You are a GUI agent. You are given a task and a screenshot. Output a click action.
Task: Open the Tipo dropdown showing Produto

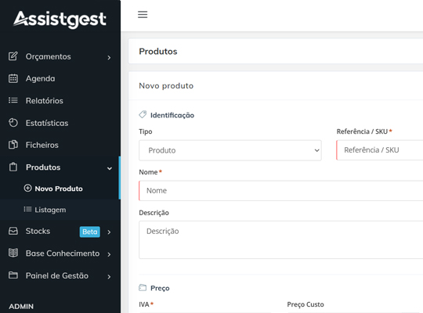(230, 150)
